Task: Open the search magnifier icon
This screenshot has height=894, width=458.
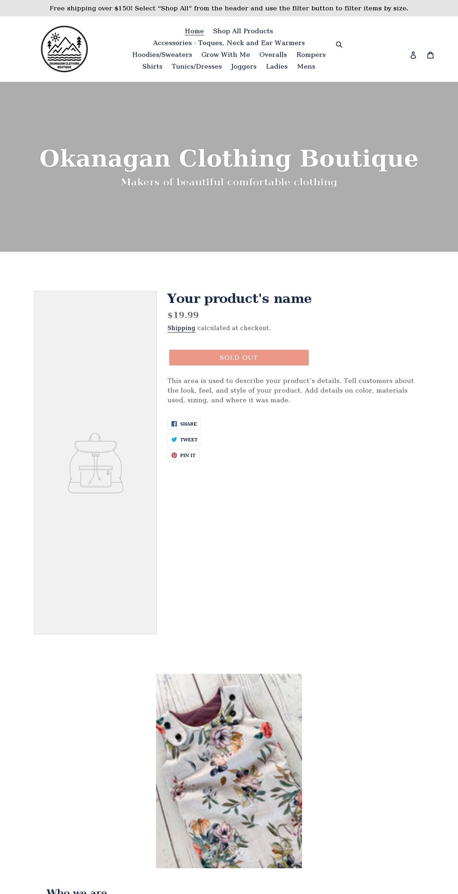Action: point(339,45)
